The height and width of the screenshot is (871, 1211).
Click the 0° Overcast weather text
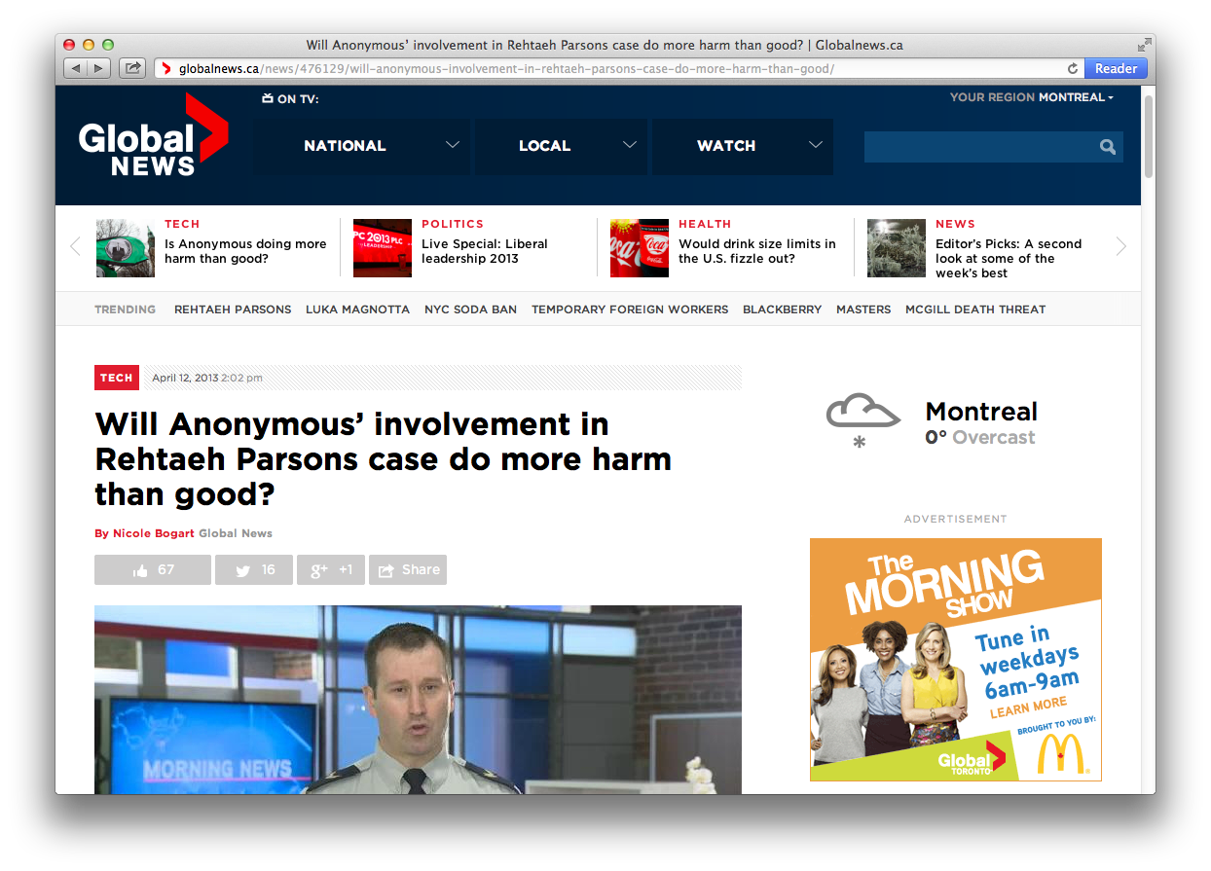[980, 438]
